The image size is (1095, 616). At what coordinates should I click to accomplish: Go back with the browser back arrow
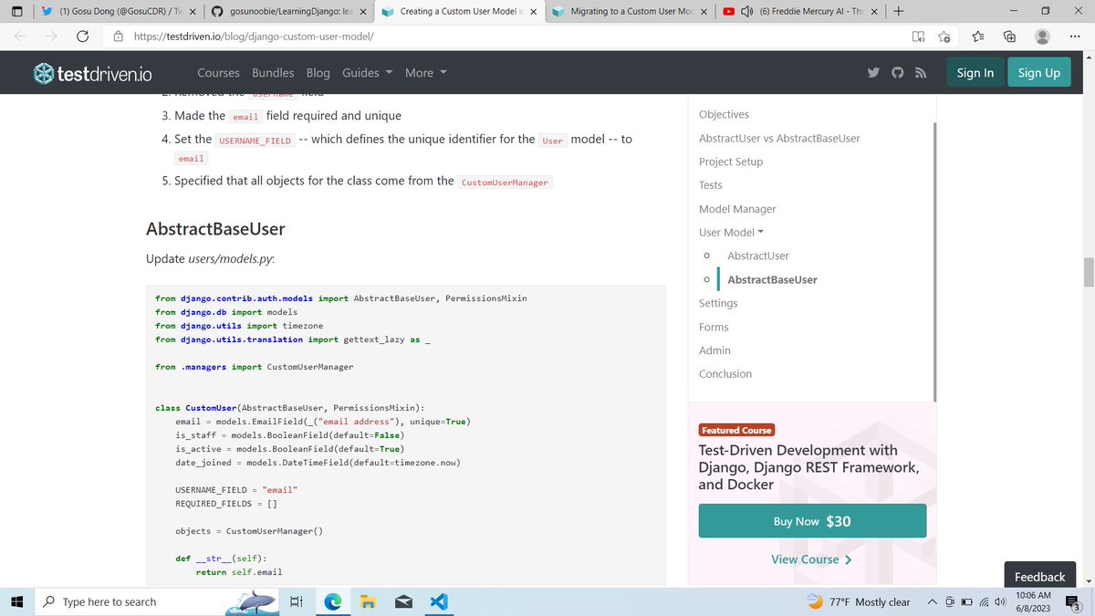coord(20,37)
